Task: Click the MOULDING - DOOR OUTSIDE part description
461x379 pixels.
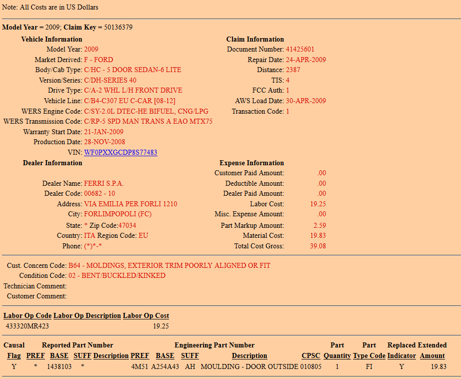Action: (x=249, y=367)
